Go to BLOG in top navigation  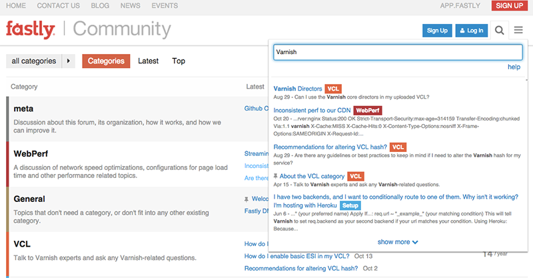click(x=100, y=6)
